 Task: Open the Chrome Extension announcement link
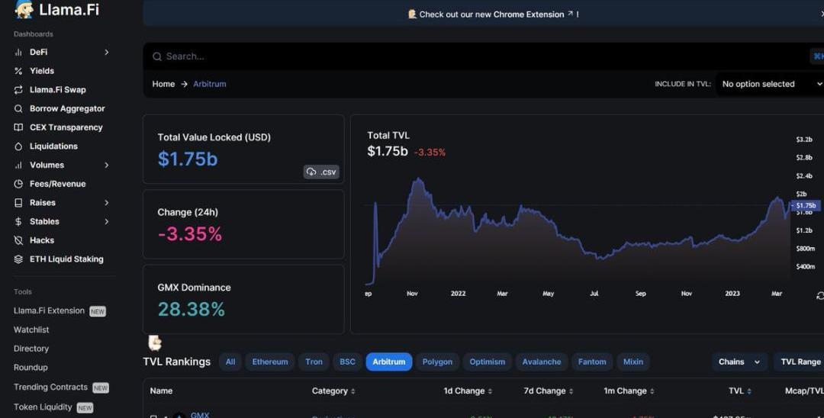494,14
